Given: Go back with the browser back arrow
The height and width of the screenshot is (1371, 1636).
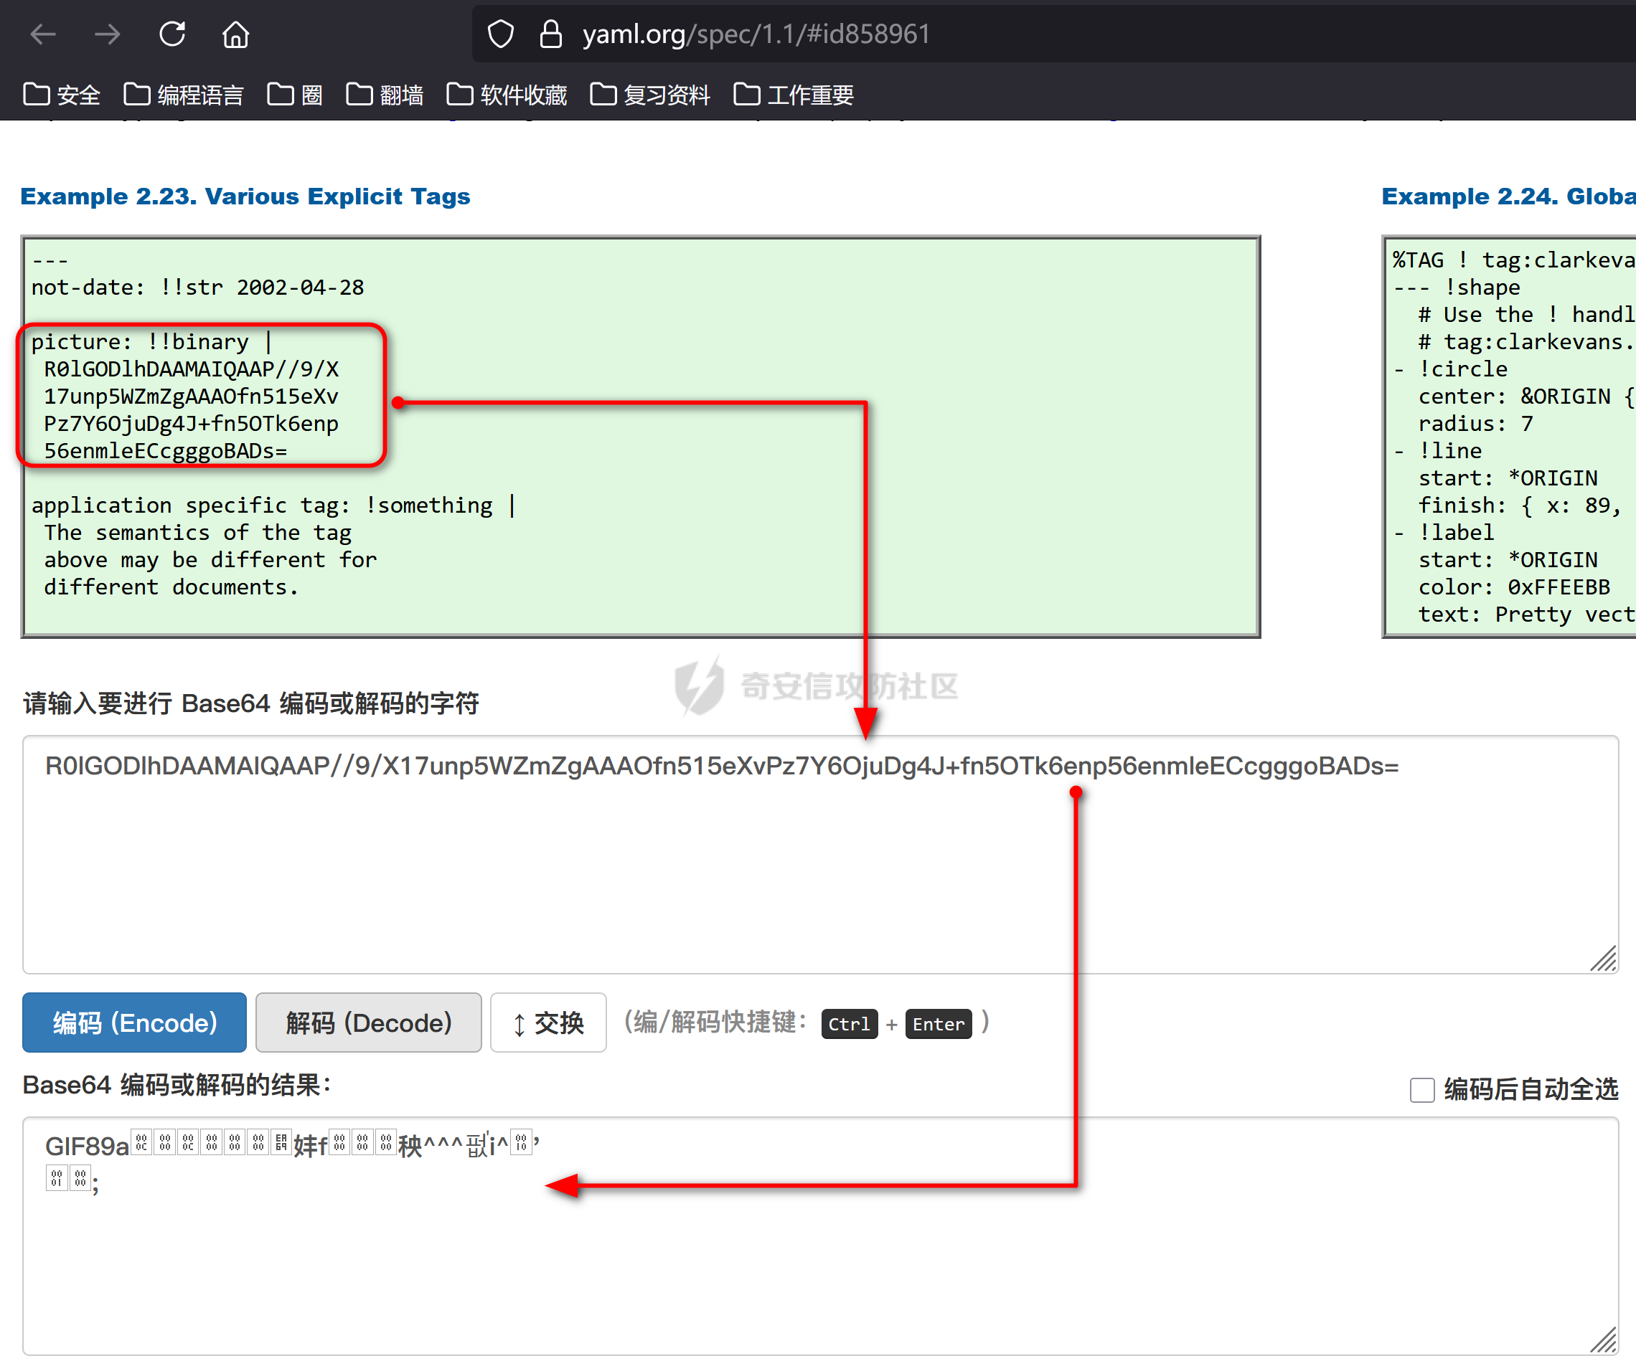Looking at the screenshot, I should tap(43, 34).
